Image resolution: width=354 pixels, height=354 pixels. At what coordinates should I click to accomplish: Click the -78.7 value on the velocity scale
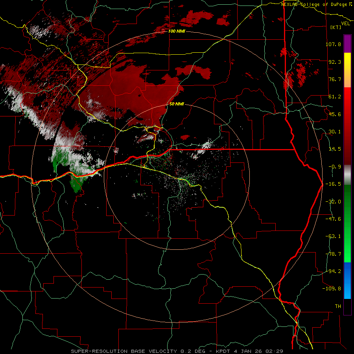coord(333,254)
